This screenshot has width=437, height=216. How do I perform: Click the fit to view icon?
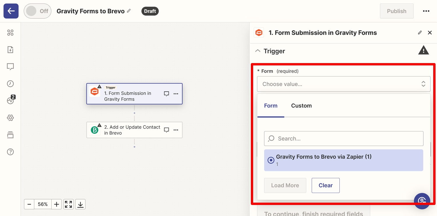68,204
